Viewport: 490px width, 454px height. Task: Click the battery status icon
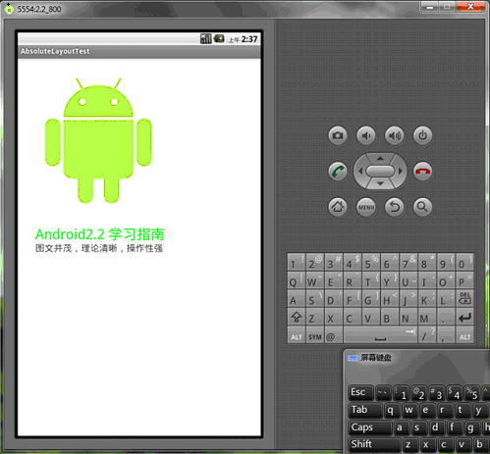point(219,38)
